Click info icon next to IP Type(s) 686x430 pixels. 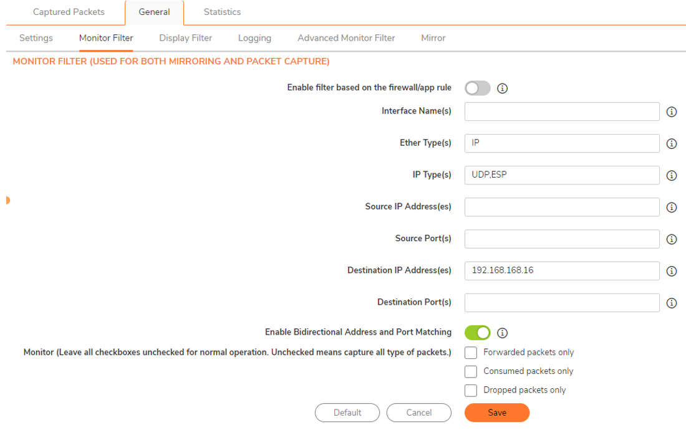[x=672, y=176]
